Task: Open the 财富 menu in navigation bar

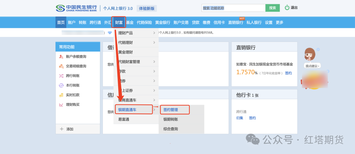Action: coord(119,22)
